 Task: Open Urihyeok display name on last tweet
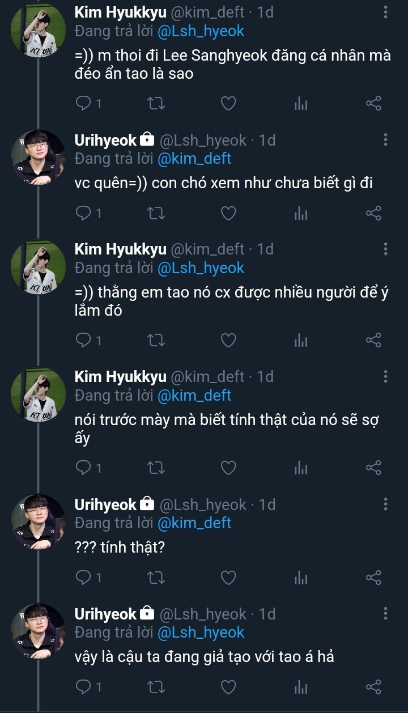click(106, 614)
